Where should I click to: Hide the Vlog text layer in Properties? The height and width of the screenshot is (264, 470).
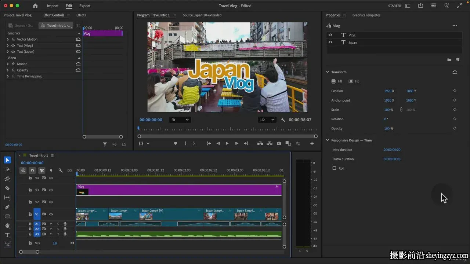330,35
